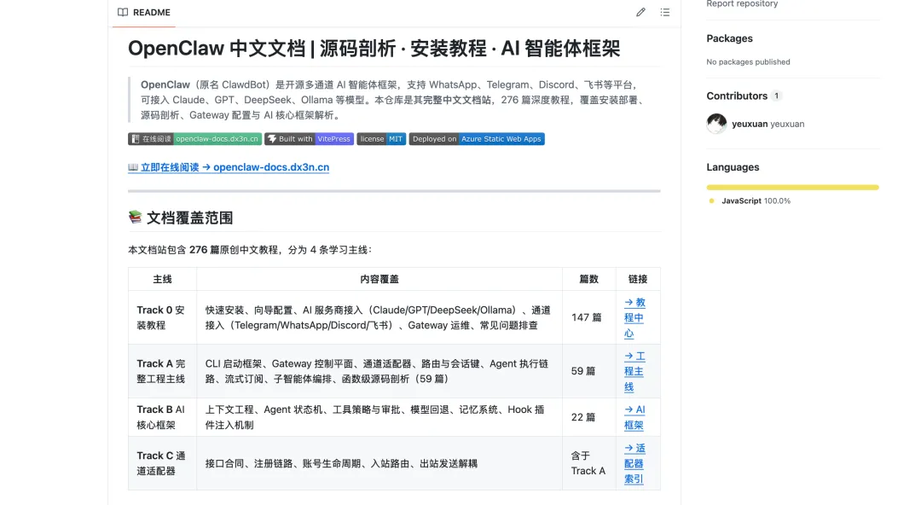Click the Track 0 安装教程 cell
This screenshot has height=505, width=921.
(163, 317)
